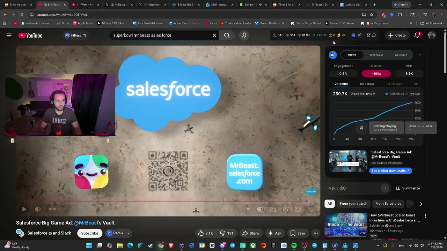
Task: Open the account avatar menu
Action: coord(432,35)
